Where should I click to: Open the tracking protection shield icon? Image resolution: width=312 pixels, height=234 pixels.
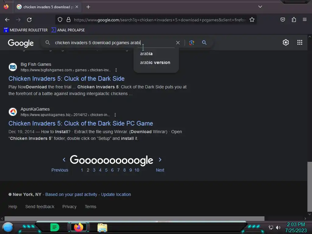tap(60, 20)
